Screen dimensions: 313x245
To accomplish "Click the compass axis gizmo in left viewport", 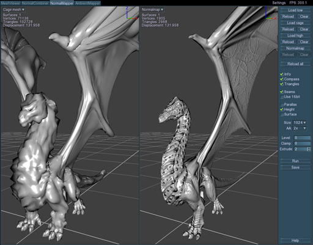I will [131, 13].
